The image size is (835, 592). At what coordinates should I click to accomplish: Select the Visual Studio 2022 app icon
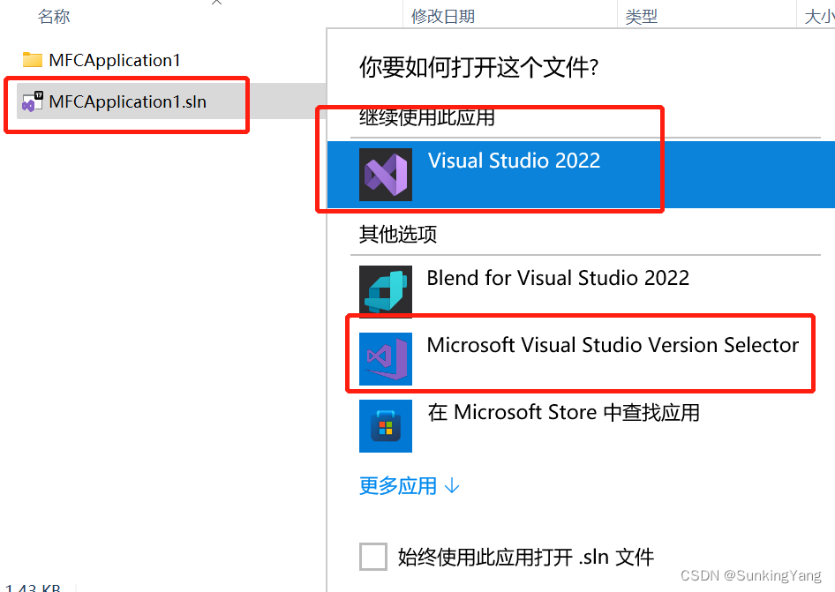pos(386,174)
